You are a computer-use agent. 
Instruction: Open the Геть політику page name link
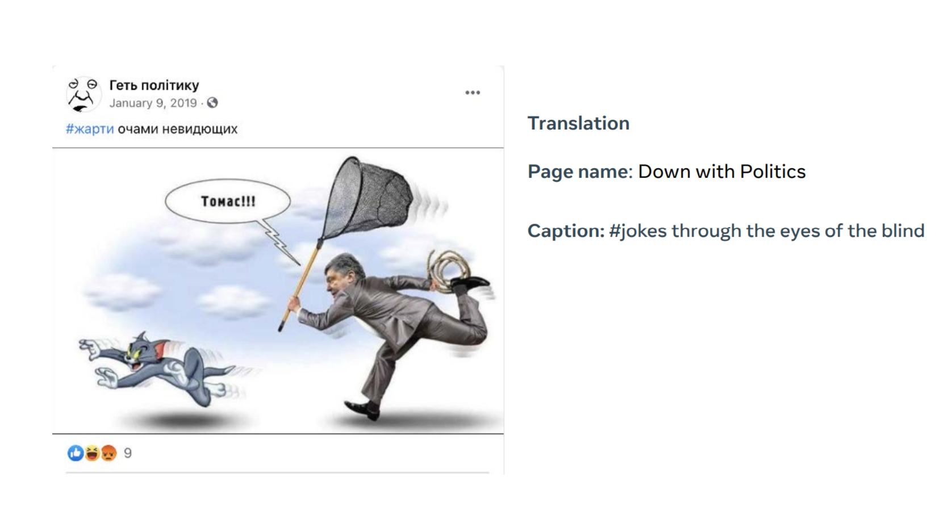154,85
